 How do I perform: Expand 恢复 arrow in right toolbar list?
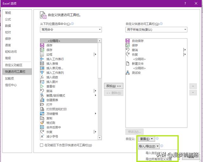185,54
